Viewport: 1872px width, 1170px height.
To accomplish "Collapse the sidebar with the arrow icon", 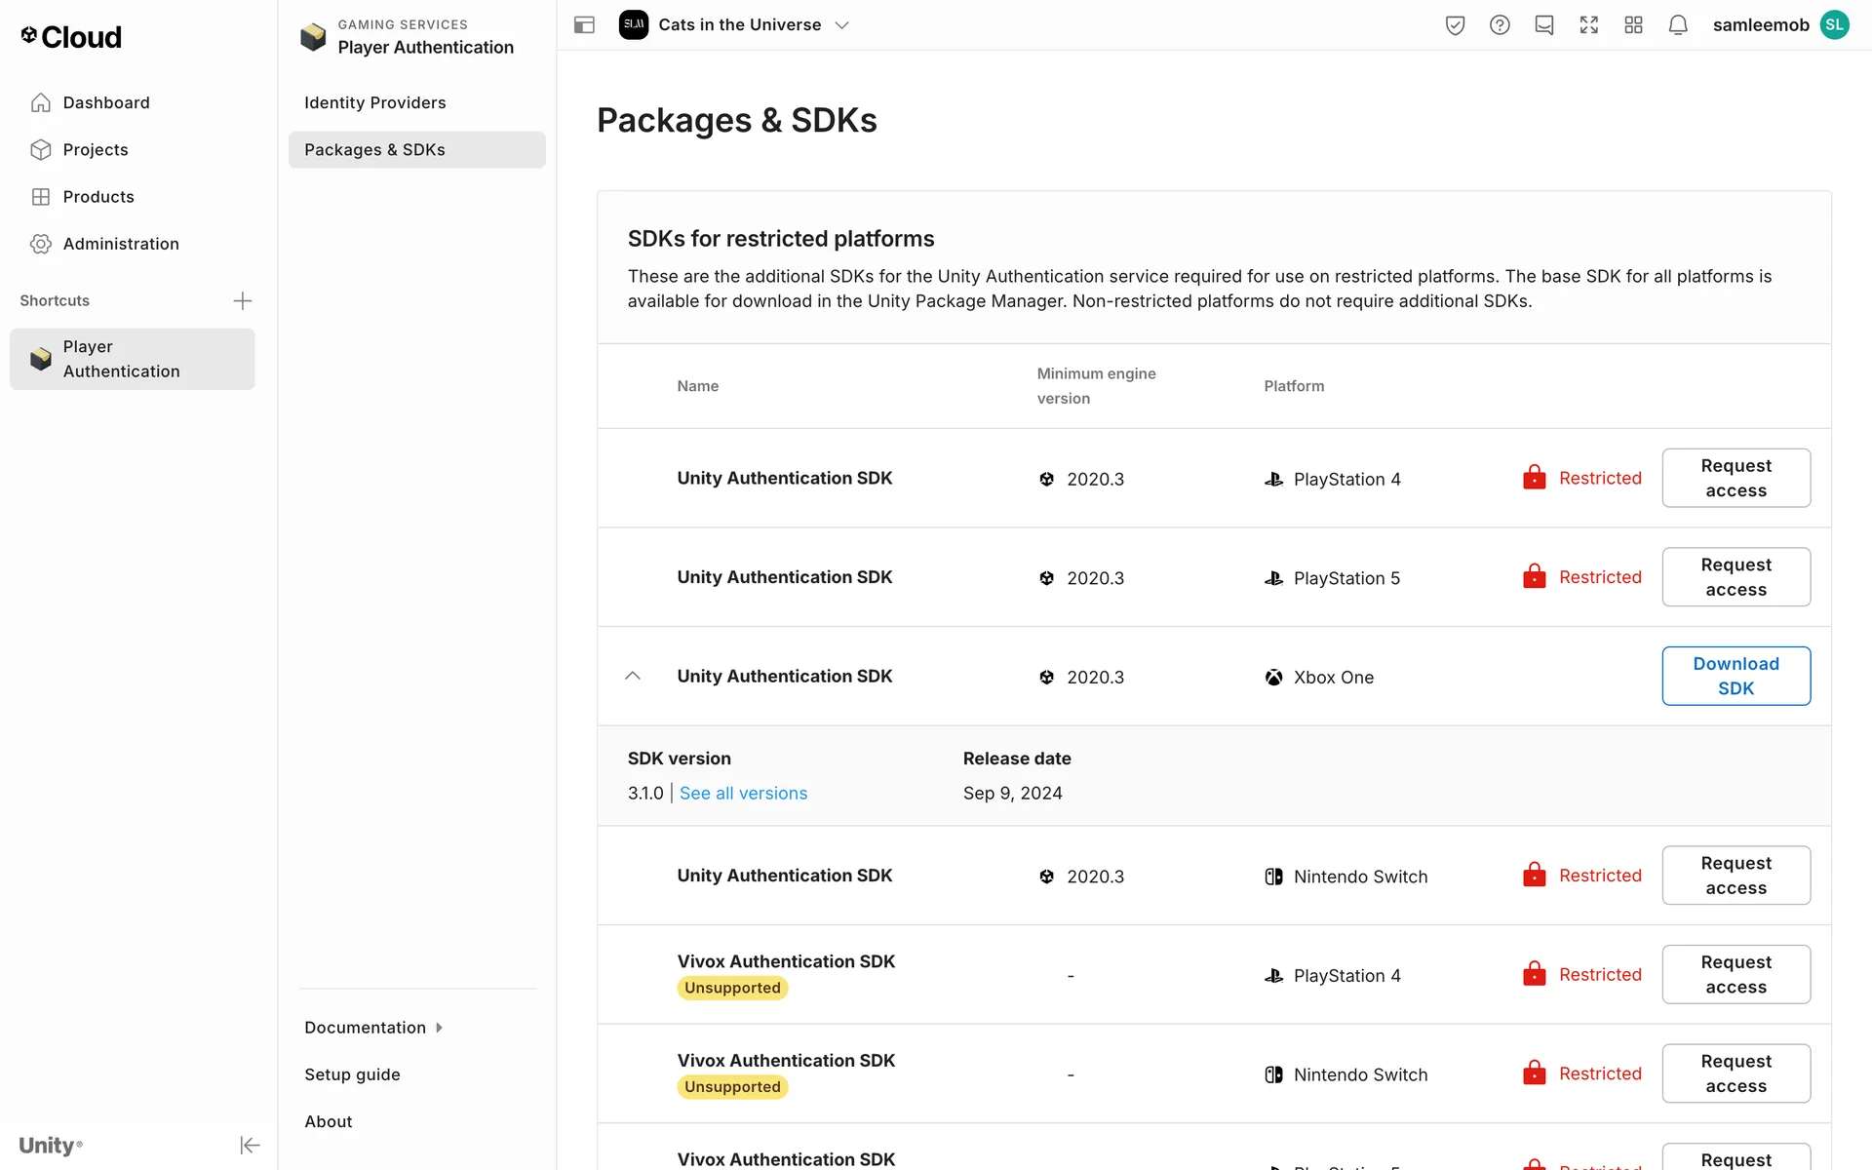I will tap(250, 1145).
